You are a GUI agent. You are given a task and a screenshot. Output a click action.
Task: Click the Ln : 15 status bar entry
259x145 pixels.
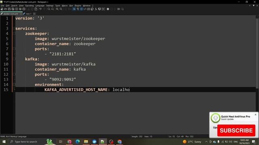pos(172,137)
